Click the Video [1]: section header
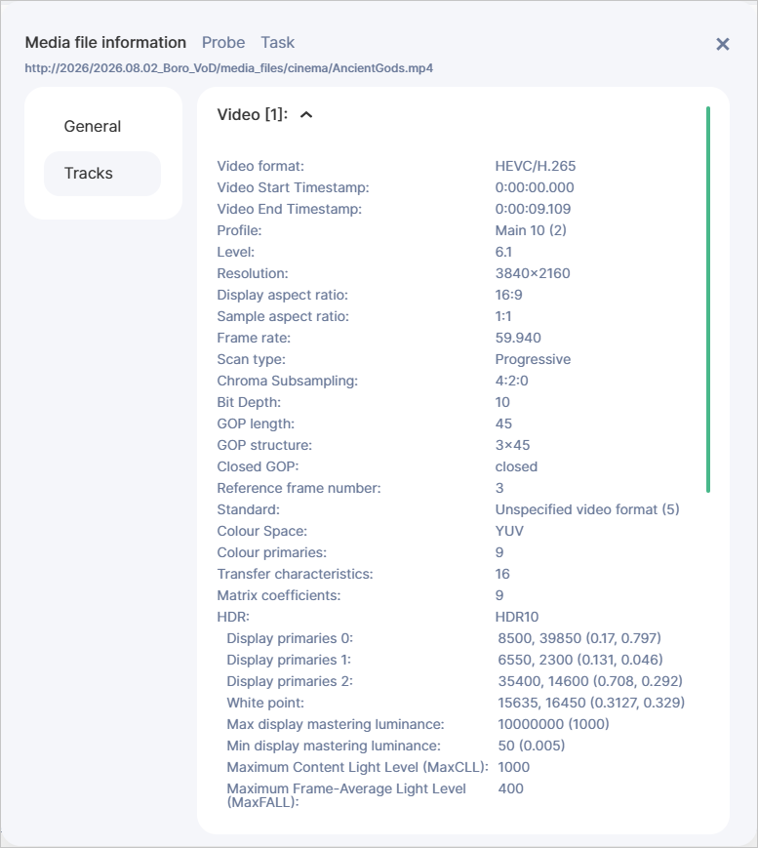Viewport: 758px width, 848px height. tap(253, 114)
